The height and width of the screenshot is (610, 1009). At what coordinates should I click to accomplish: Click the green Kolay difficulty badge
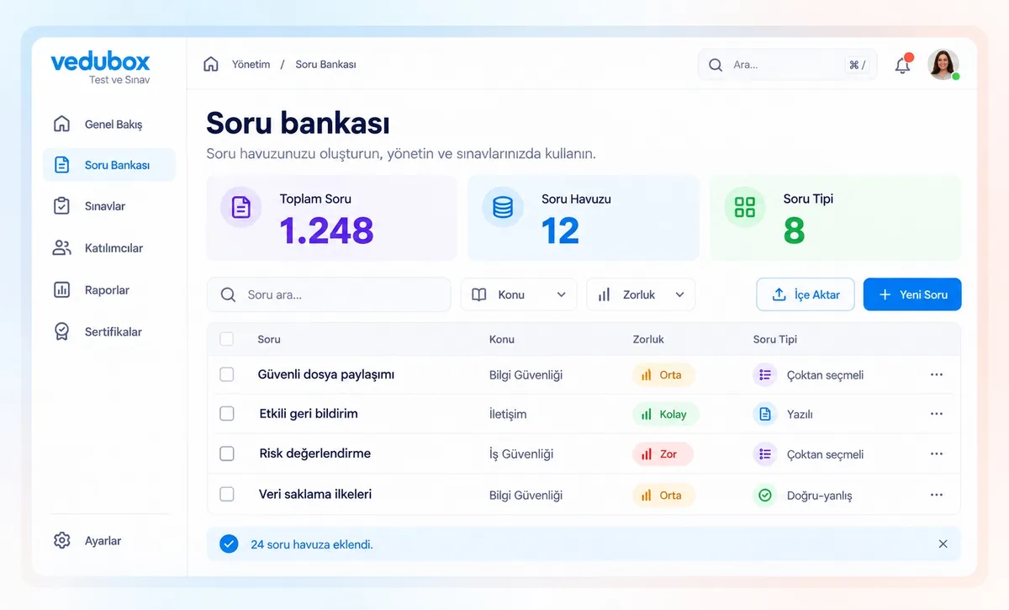665,414
